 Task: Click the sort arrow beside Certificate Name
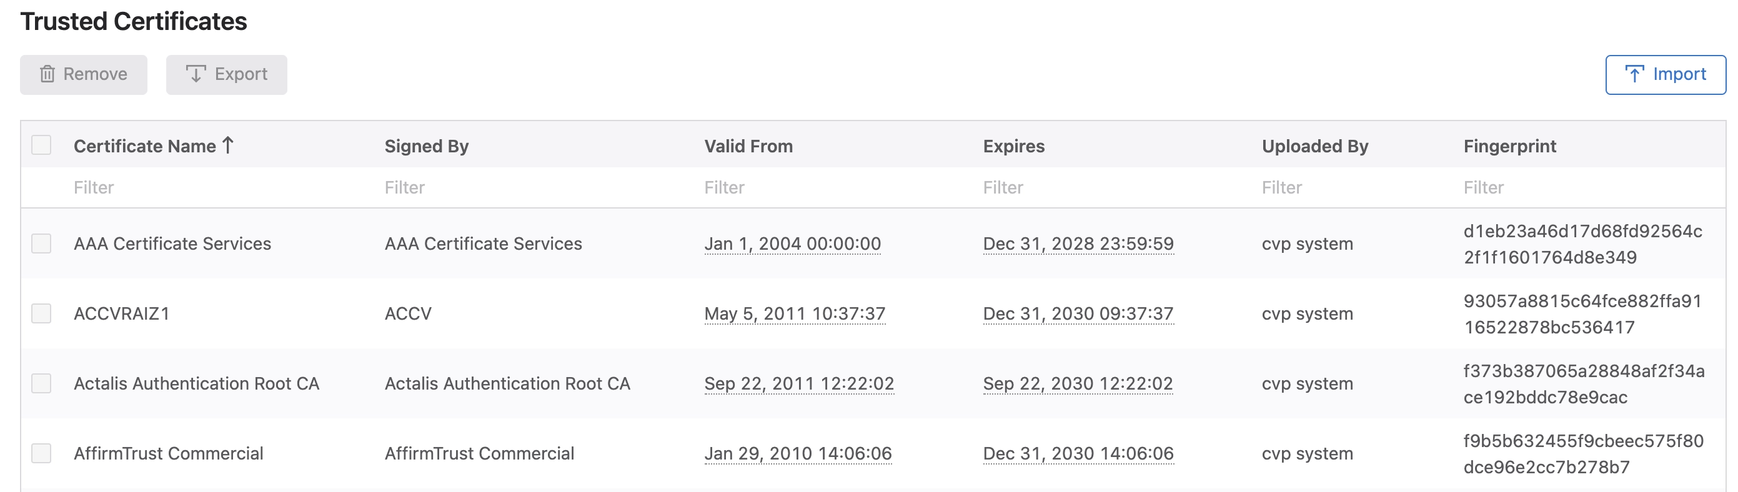pyautogui.click(x=228, y=145)
